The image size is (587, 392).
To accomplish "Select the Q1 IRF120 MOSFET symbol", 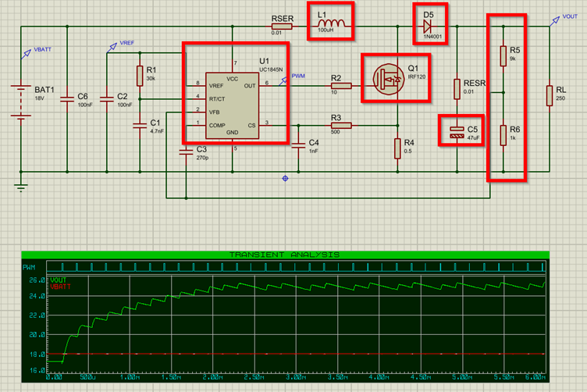I will click(x=389, y=79).
